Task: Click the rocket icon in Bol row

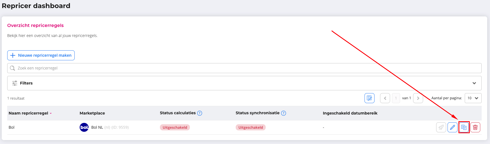Action: 441,127
